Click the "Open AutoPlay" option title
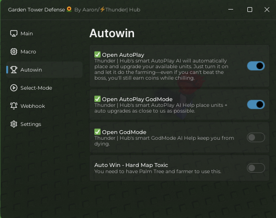Image resolution: width=276 pixels, height=218 pixels. pyautogui.click(x=123, y=55)
